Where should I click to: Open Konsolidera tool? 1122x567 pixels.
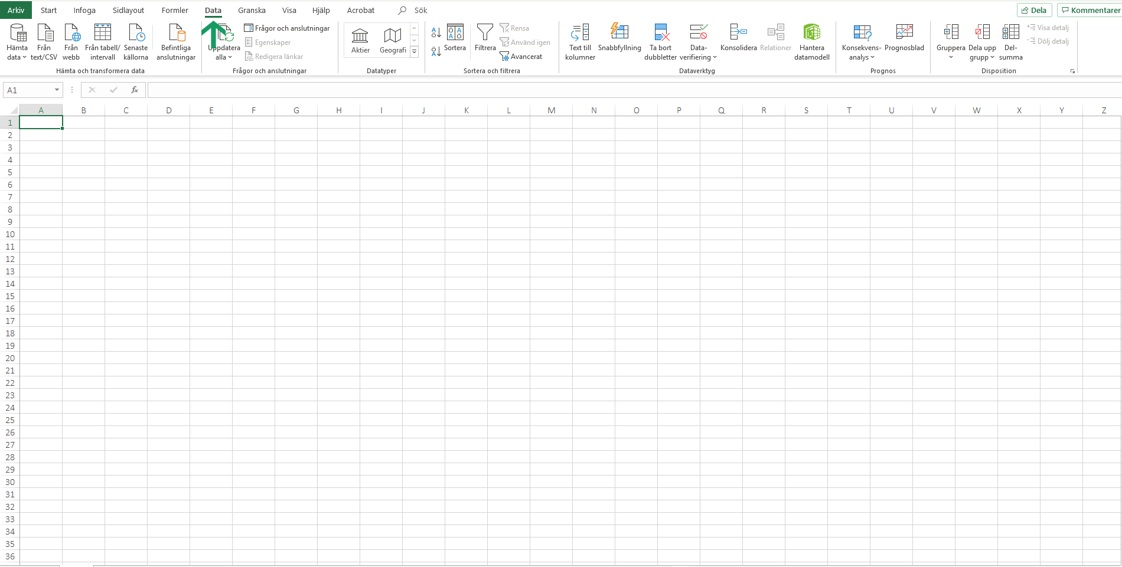point(738,38)
